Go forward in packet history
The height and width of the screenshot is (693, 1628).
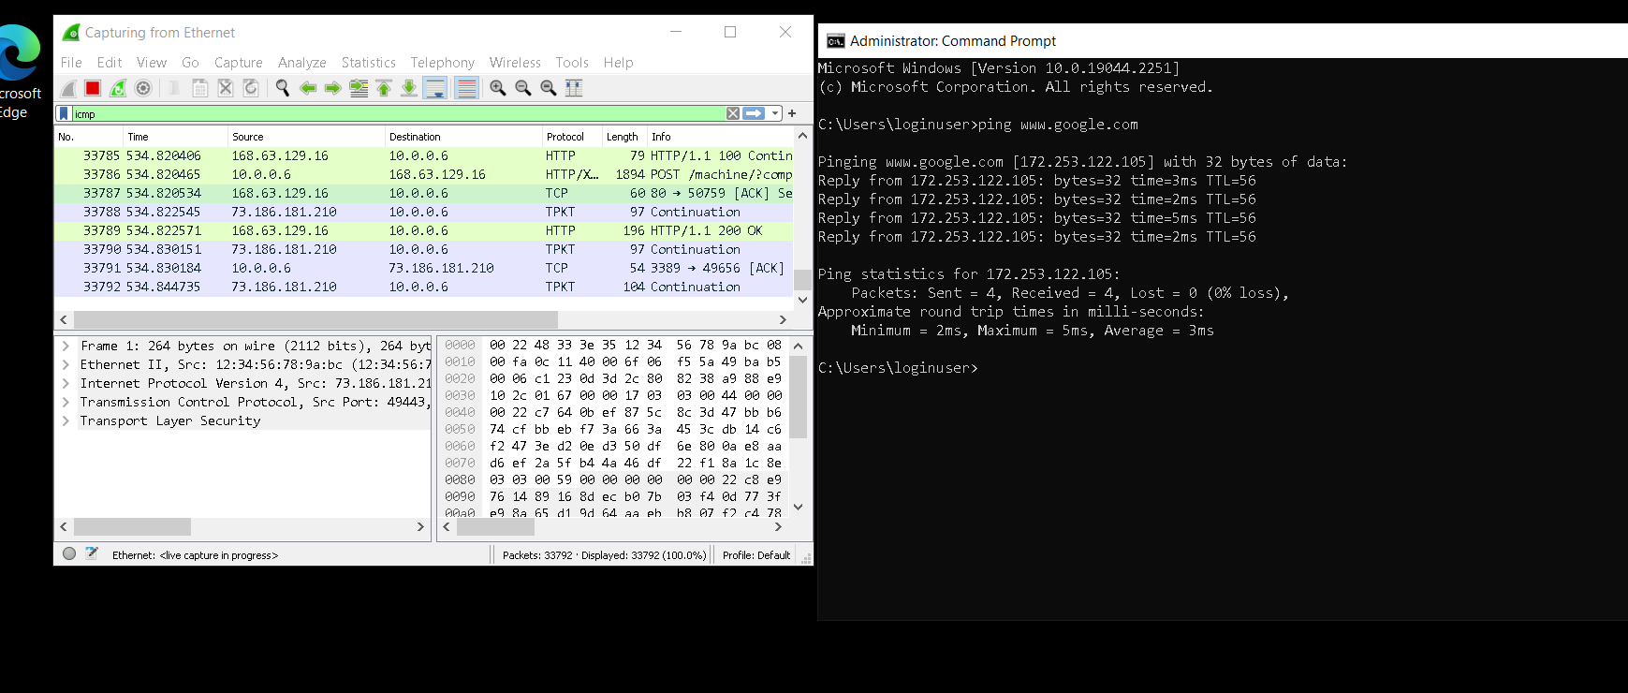333,88
